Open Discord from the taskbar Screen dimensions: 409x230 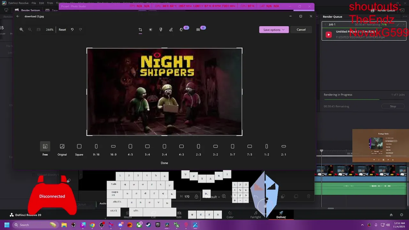pos(120,225)
